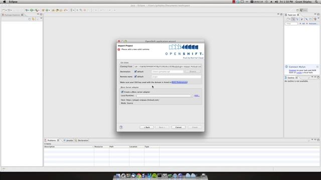The height and width of the screenshot is (180, 321).
Task: Open the Package Explorer view menu
Action: point(41,18)
